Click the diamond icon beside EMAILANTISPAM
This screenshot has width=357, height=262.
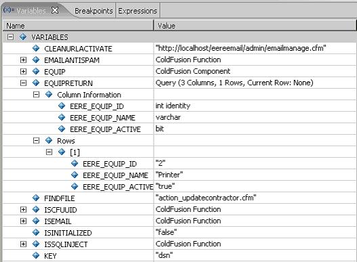pyautogui.click(x=36, y=60)
